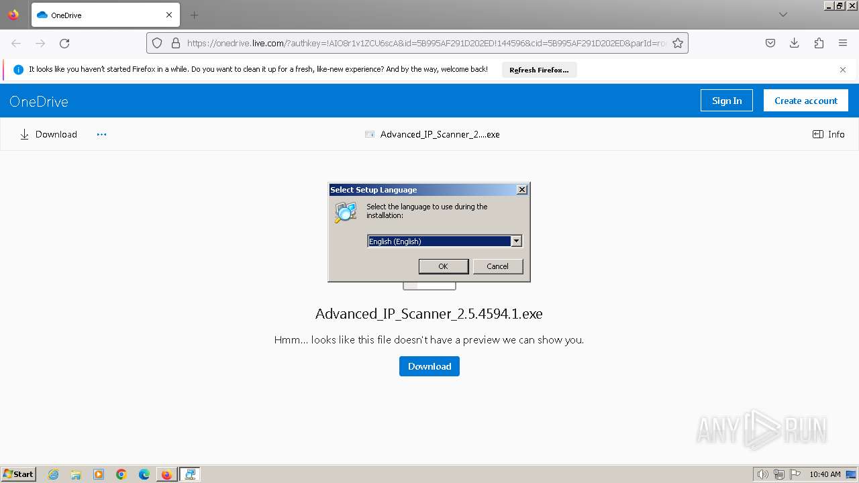Viewport: 859px width, 483px height.
Task: Switch to Firefox taskbar button
Action: (x=166, y=474)
